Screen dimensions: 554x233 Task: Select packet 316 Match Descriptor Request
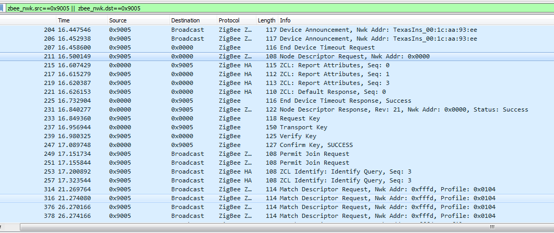click(277, 198)
